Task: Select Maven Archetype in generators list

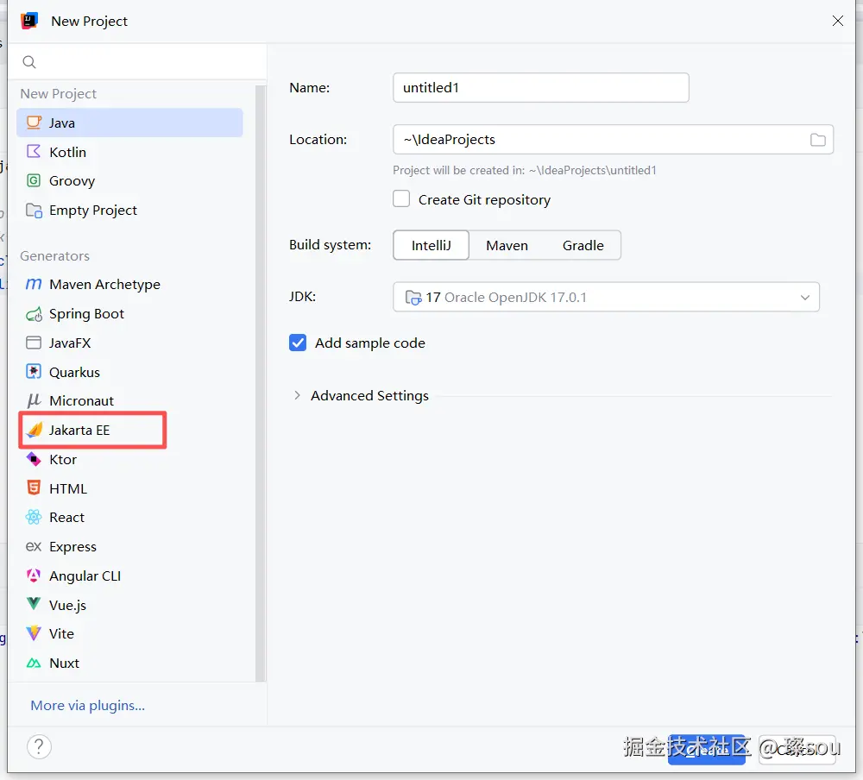Action: [x=104, y=285]
